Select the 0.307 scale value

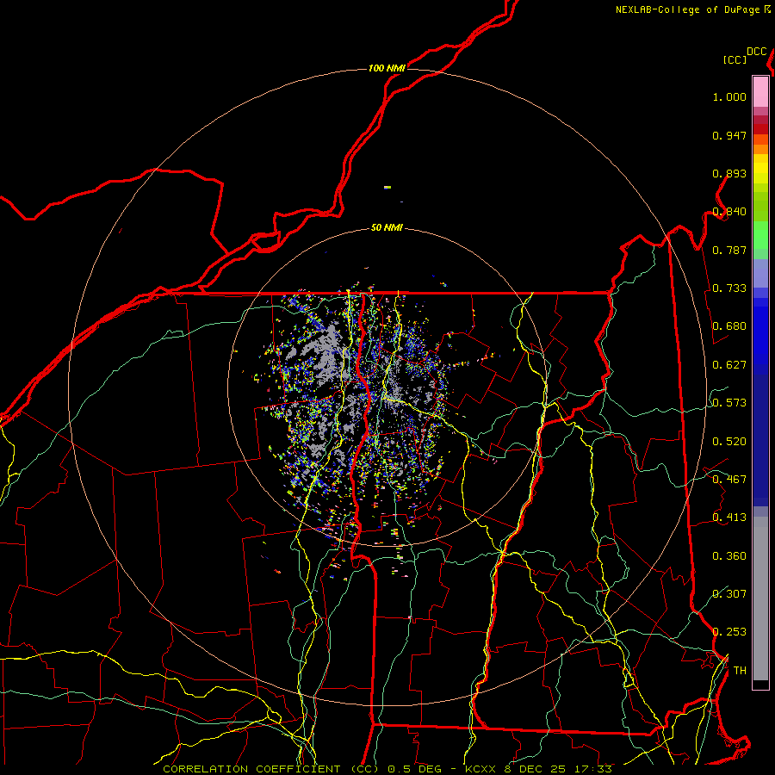729,594
